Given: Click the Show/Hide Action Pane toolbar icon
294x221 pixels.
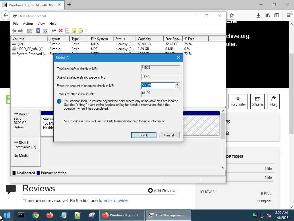Looking at the screenshot, I should pos(45,31).
